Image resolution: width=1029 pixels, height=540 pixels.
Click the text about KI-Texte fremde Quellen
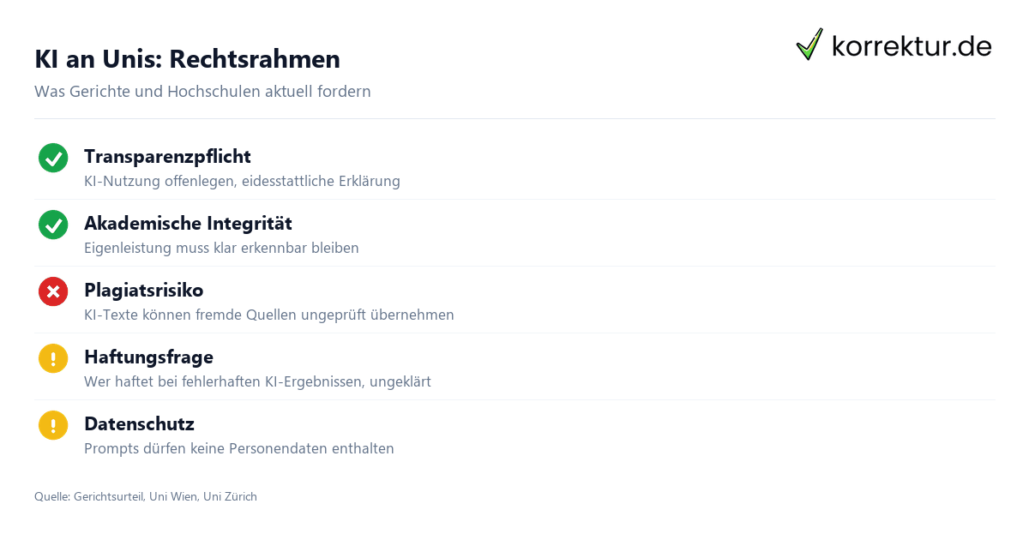(269, 315)
